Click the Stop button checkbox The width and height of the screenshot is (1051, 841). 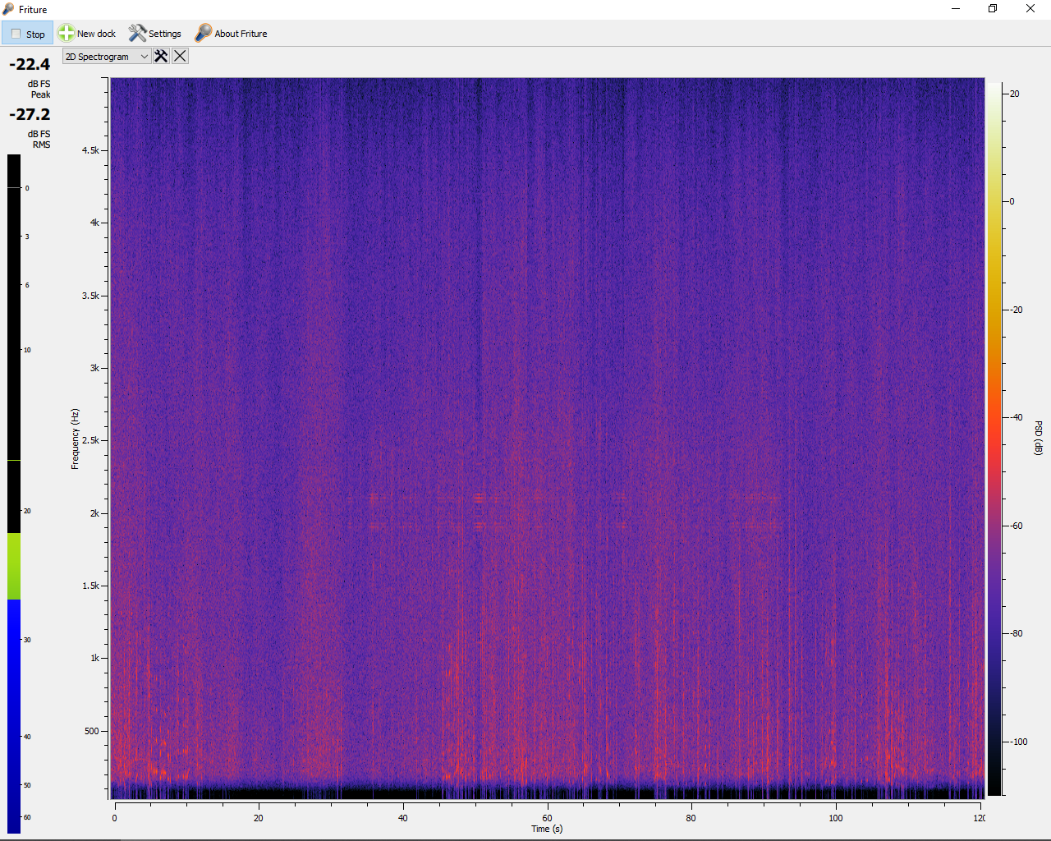pyautogui.click(x=16, y=34)
